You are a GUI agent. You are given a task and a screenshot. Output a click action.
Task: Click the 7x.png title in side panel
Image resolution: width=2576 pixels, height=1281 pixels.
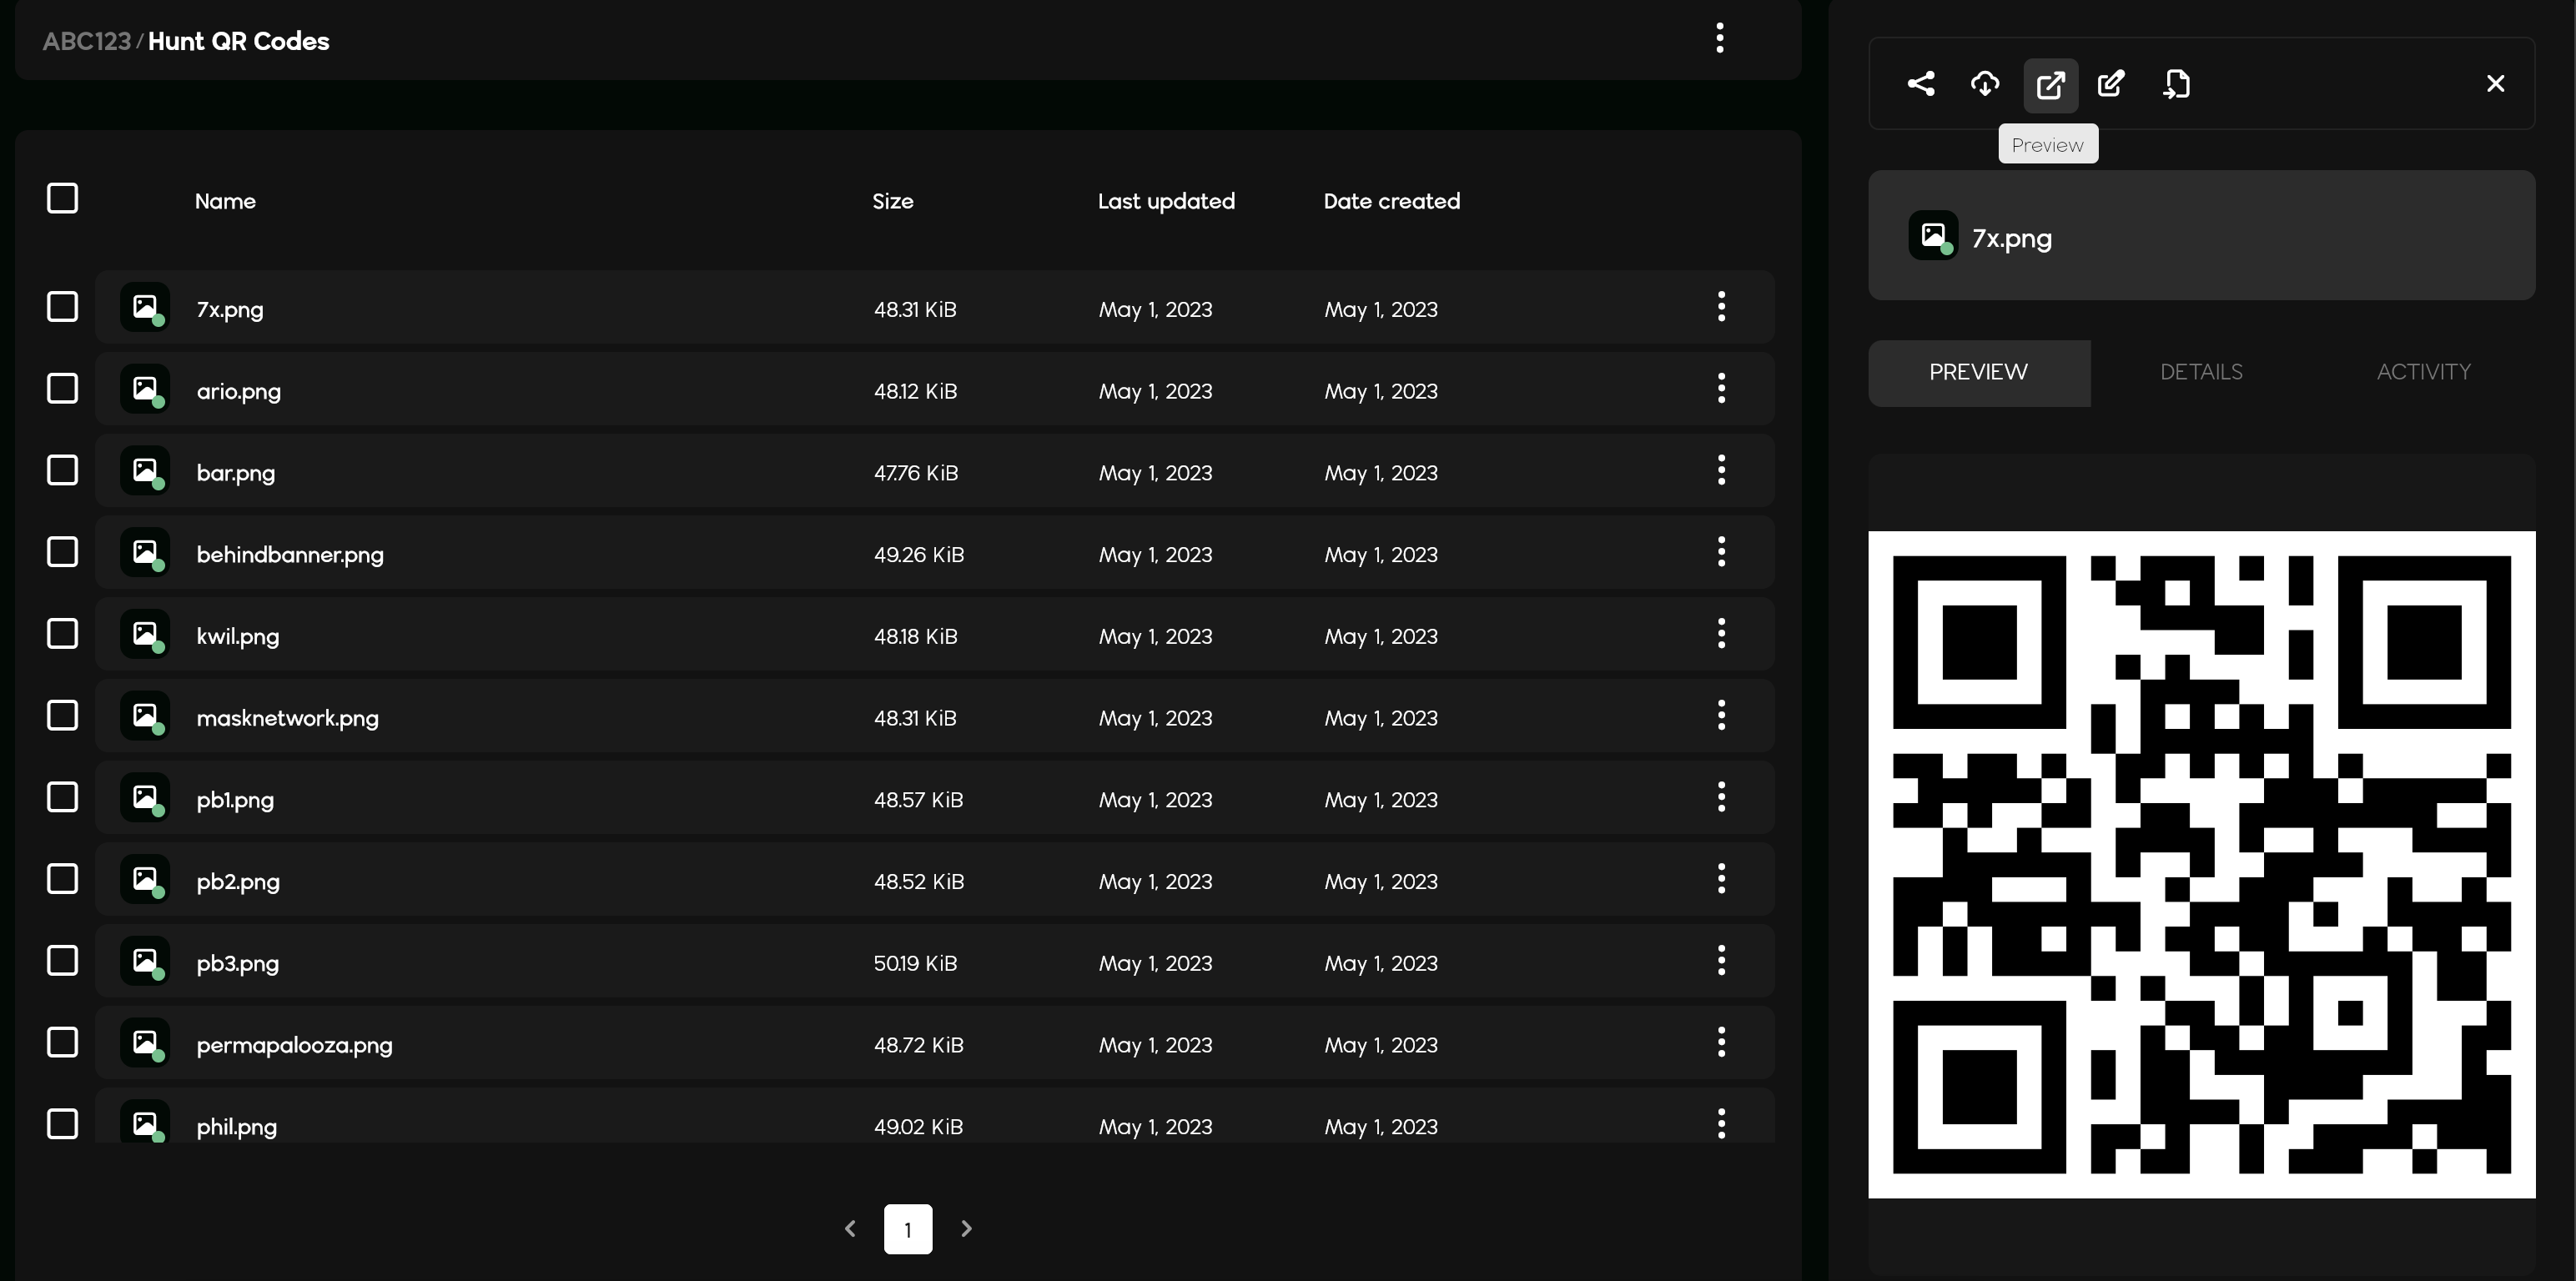point(2011,239)
